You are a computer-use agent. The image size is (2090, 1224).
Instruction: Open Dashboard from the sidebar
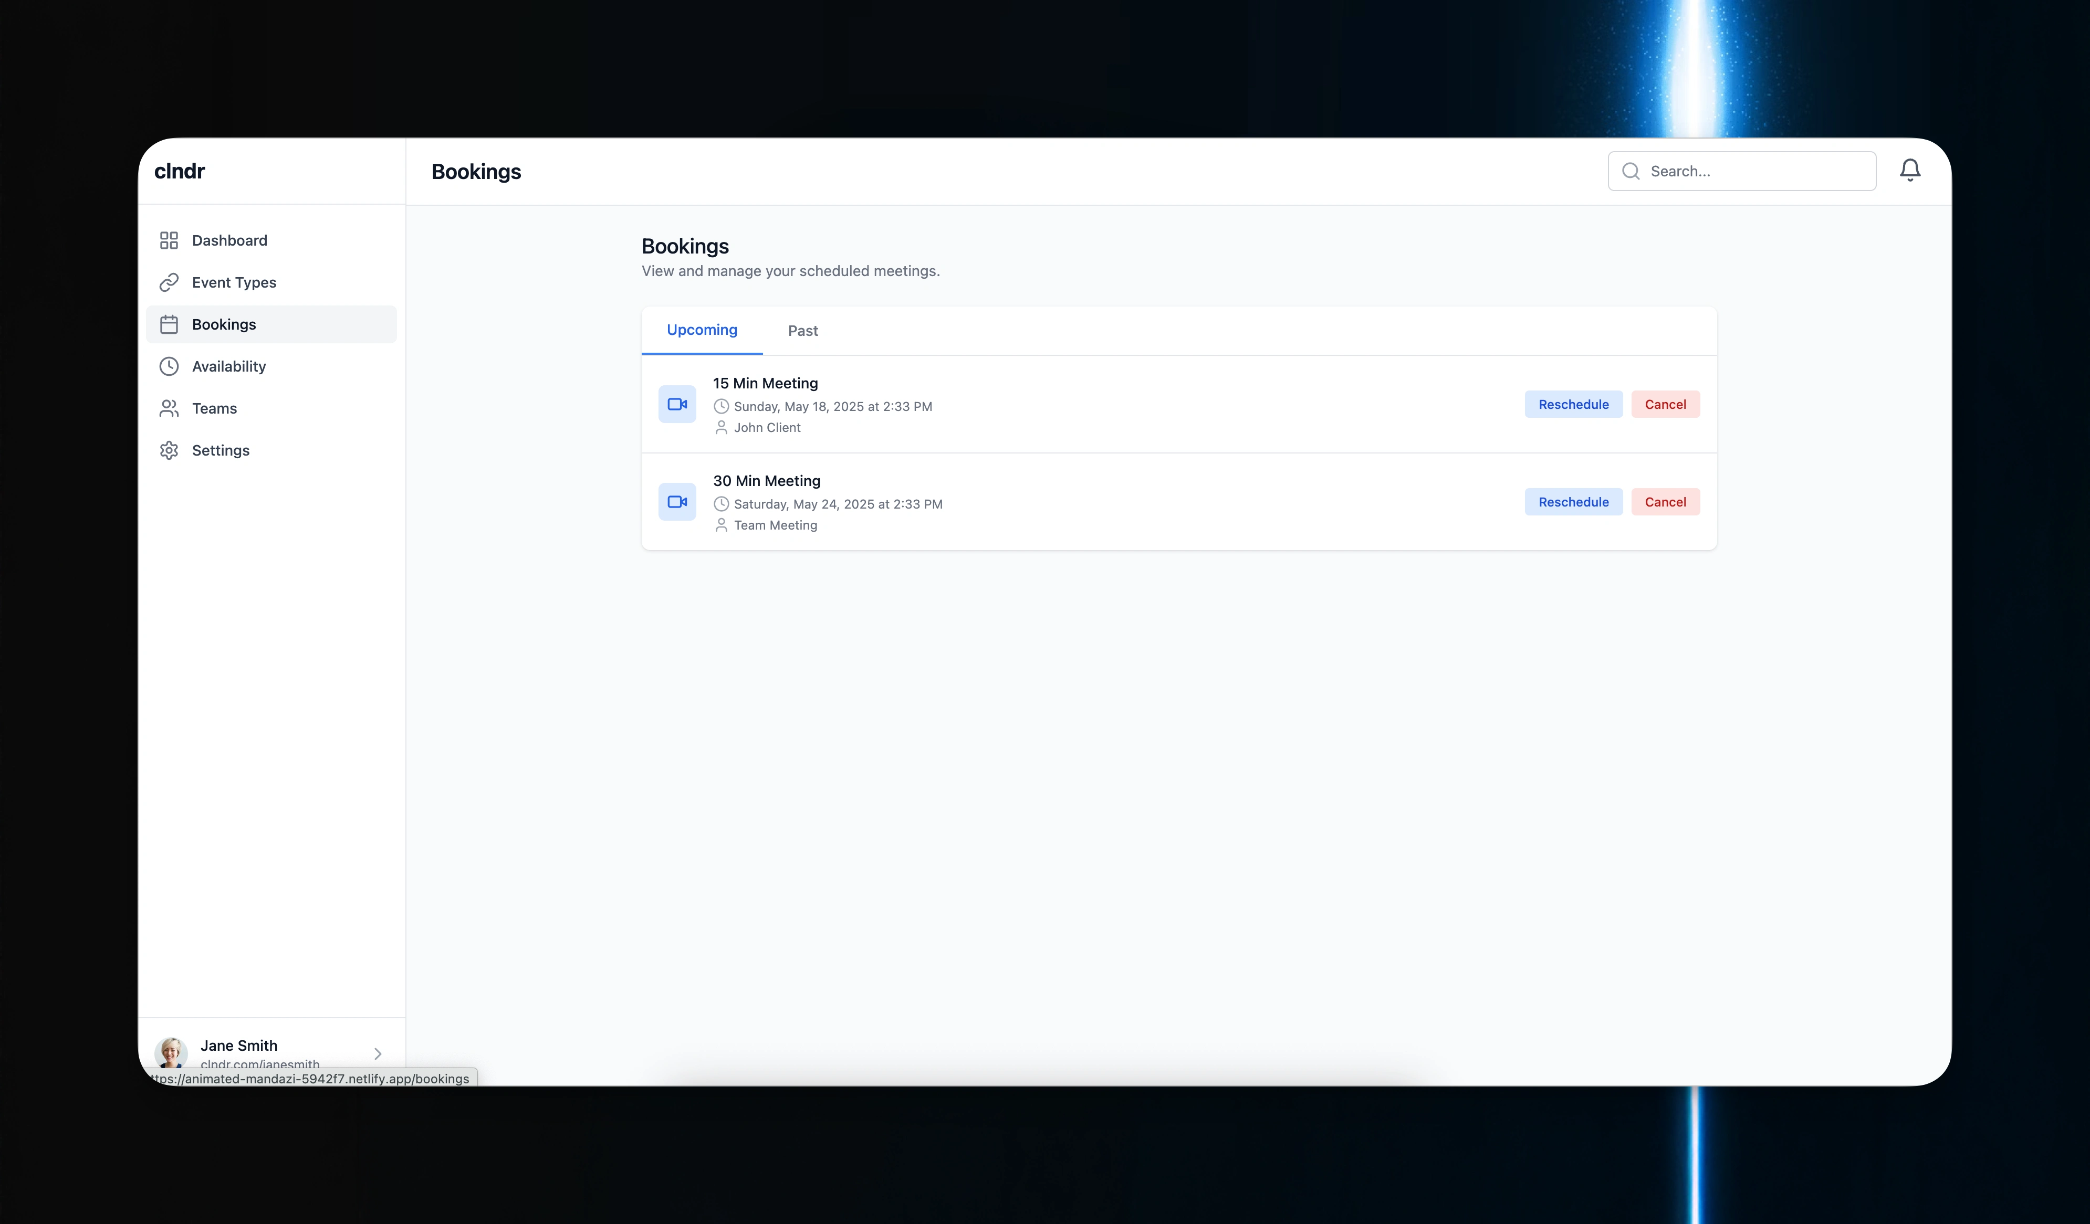point(271,240)
